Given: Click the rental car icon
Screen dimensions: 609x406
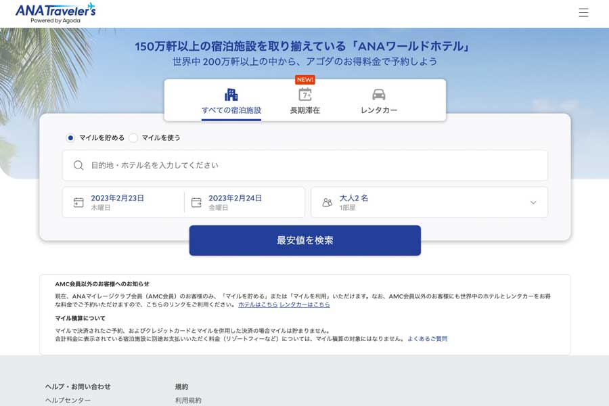Looking at the screenshot, I should click(x=379, y=95).
